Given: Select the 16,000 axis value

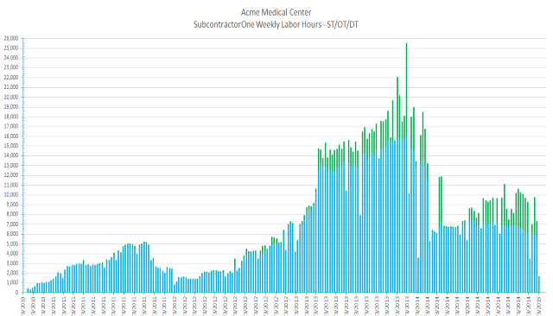Looking at the screenshot, I should (11, 136).
